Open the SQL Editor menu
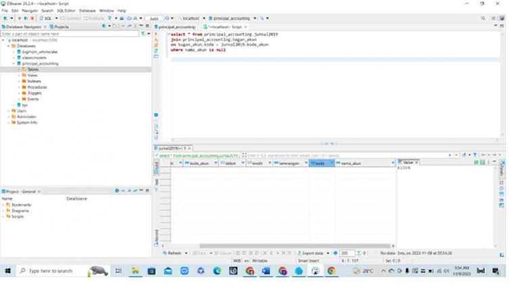Viewport: 521px width, 293px height. click(x=66, y=11)
